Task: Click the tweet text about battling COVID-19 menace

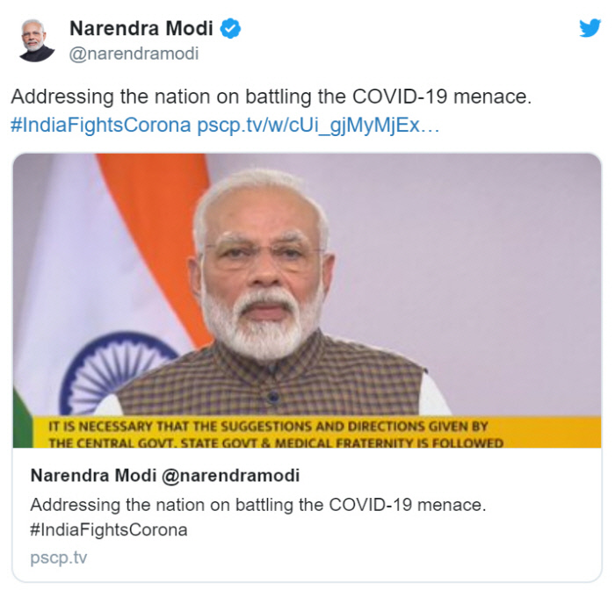Action: 271,97
